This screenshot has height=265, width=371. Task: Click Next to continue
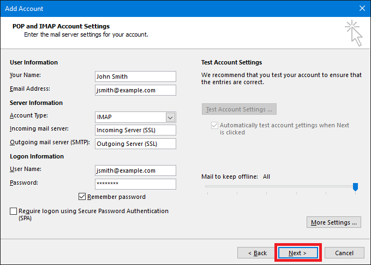[297, 253]
